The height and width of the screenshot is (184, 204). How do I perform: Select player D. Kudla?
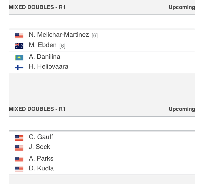click(x=41, y=168)
